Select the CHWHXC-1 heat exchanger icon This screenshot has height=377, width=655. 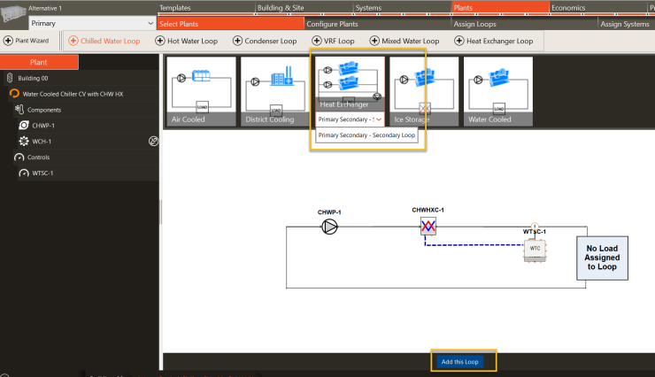[x=429, y=227]
